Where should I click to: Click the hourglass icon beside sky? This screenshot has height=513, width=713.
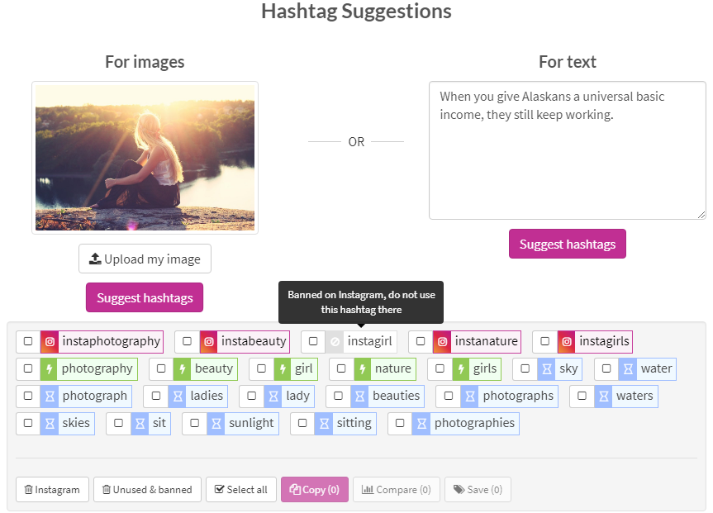(547, 368)
